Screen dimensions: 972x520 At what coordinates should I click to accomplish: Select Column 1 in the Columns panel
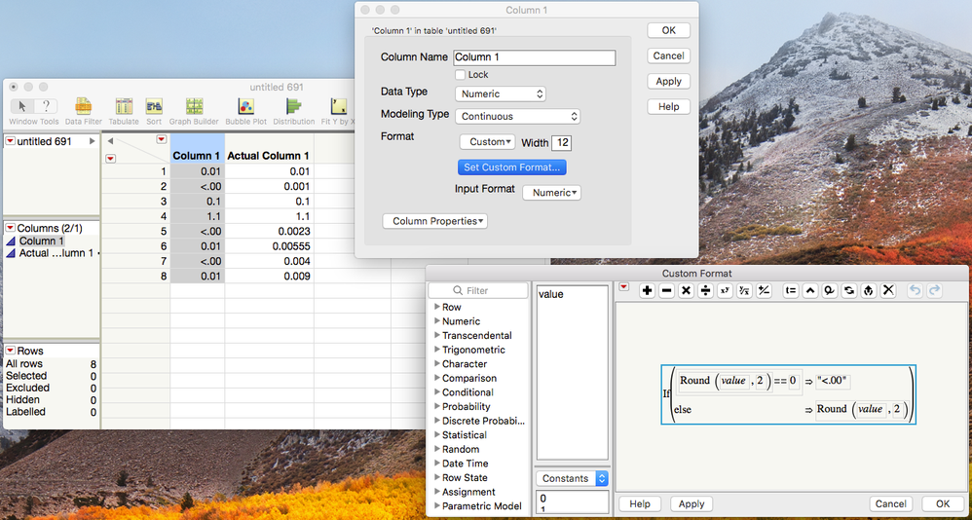click(42, 241)
